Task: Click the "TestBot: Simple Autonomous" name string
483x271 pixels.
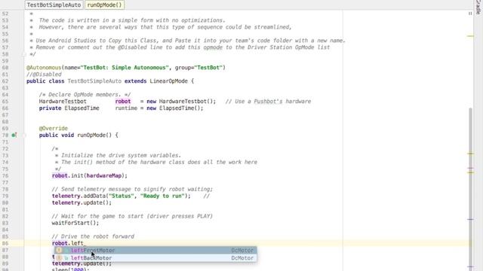Action: (125, 68)
